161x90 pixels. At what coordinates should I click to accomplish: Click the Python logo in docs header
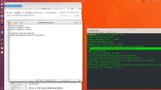click(7, 13)
